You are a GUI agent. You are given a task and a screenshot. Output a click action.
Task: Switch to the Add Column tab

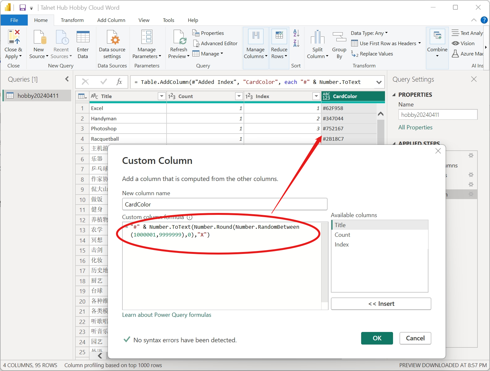[x=111, y=20]
